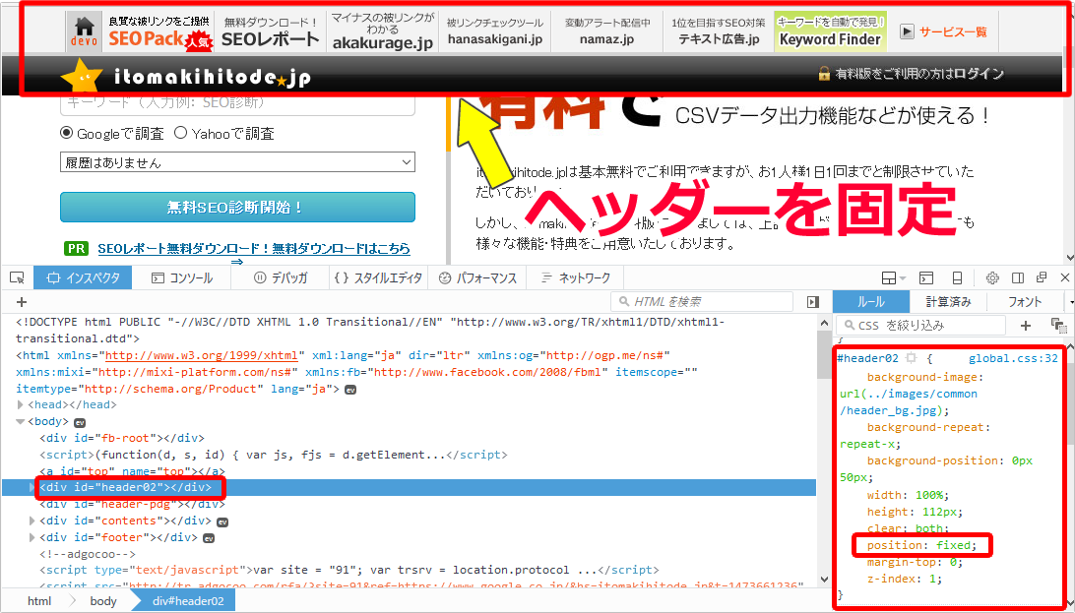Expand the div id="contents" node

pos(32,521)
